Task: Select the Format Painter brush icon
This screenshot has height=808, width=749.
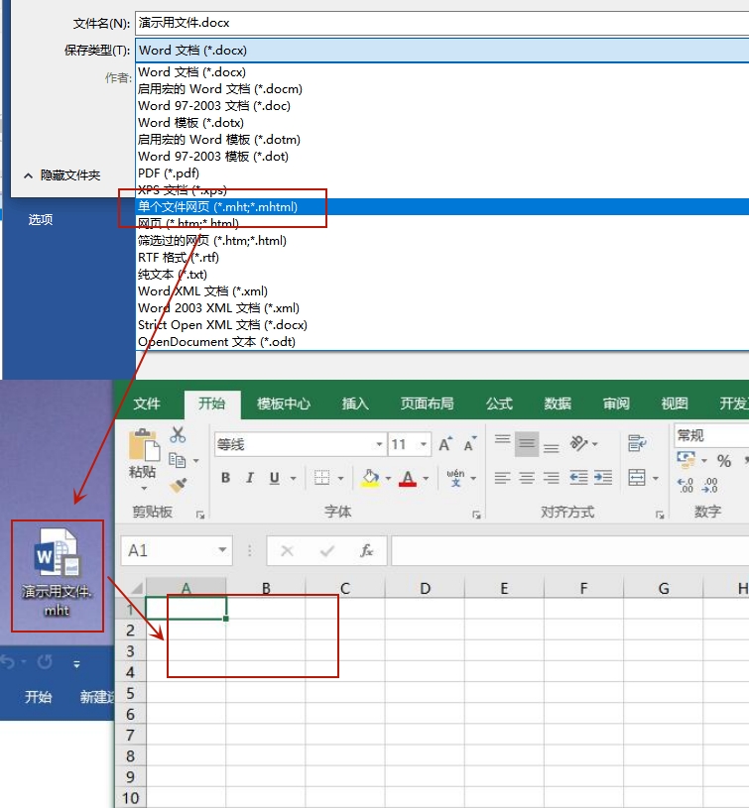Action: pyautogui.click(x=178, y=485)
